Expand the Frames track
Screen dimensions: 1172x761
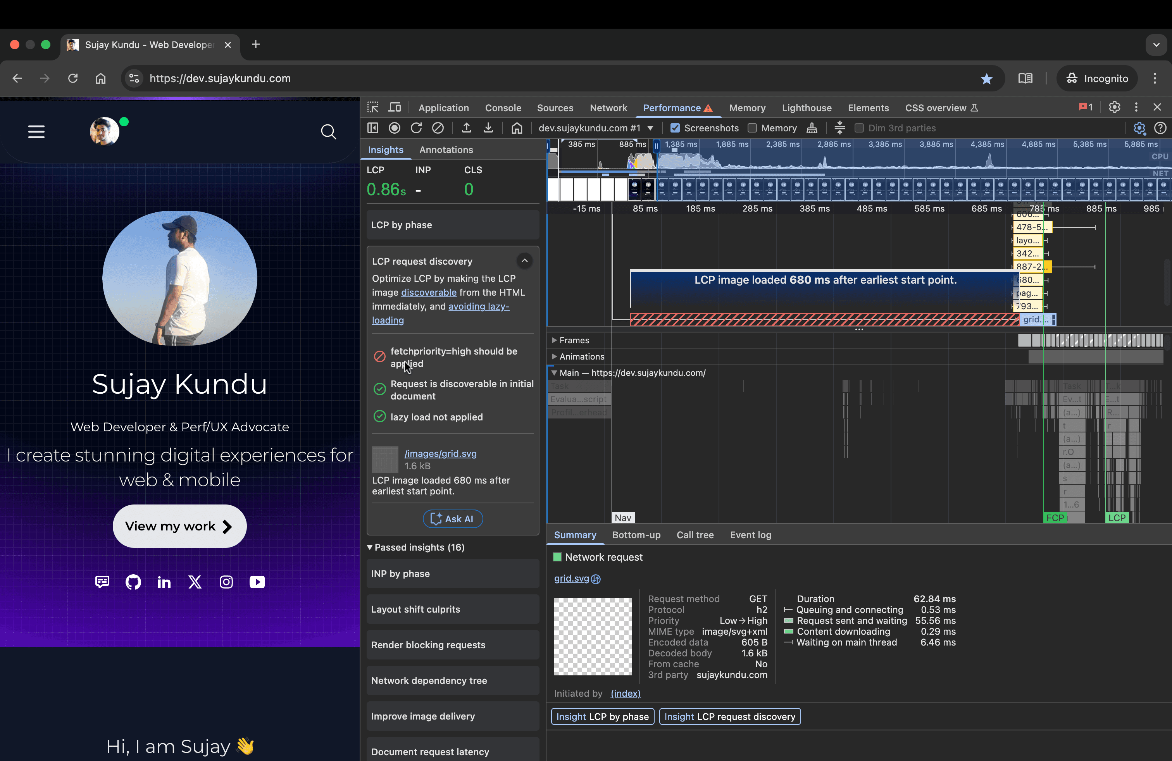pyautogui.click(x=554, y=340)
